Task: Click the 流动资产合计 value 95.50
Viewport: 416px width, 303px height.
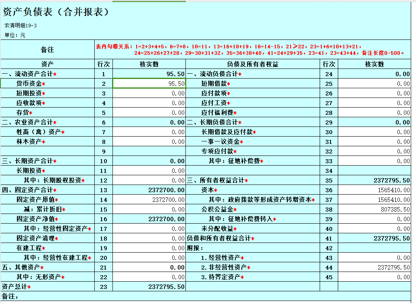Action: tap(149, 74)
